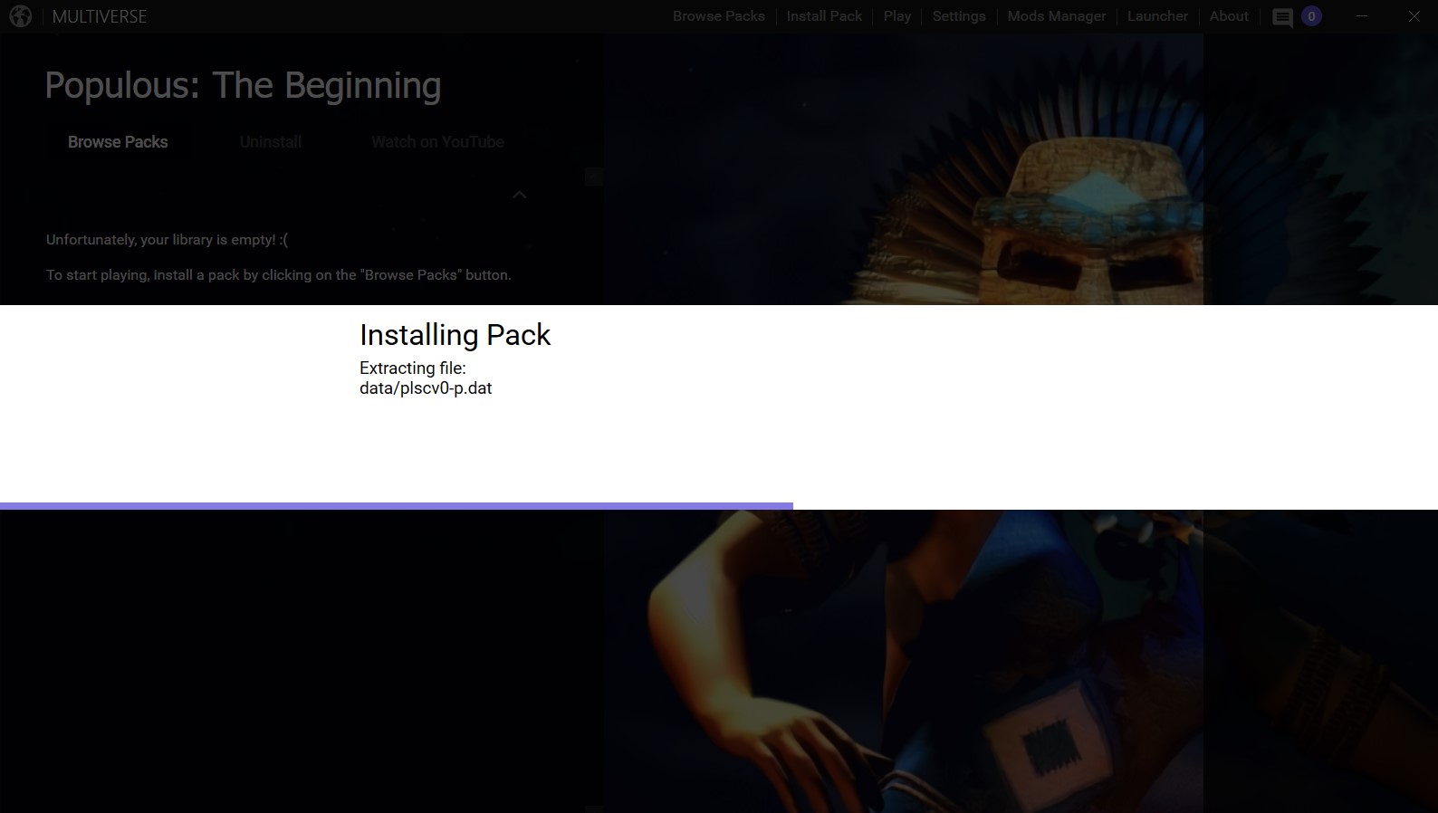The width and height of the screenshot is (1438, 813).
Task: Click the Watch on YouTube button
Action: (437, 142)
